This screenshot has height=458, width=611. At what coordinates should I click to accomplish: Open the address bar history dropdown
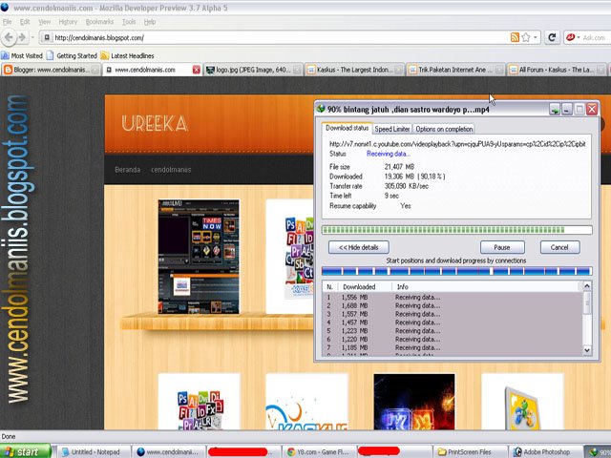(536, 37)
